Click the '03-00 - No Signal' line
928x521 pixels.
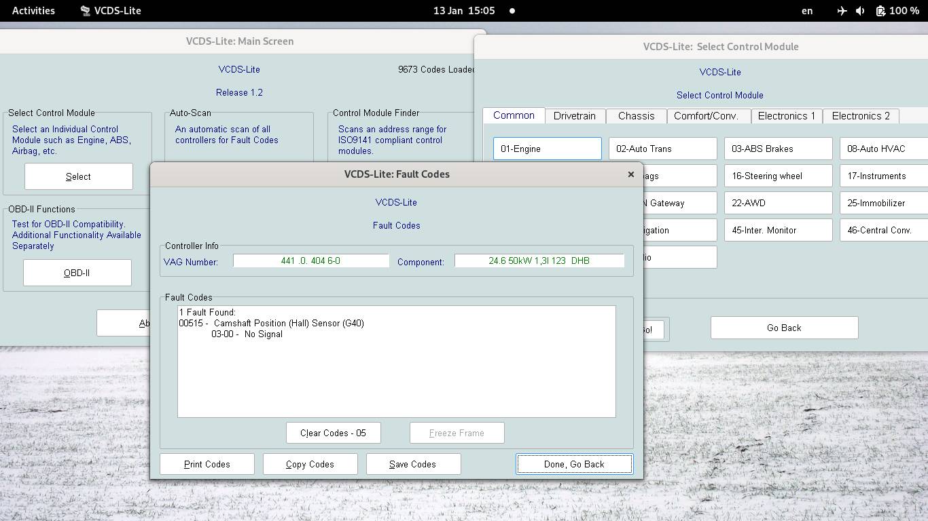coord(247,334)
